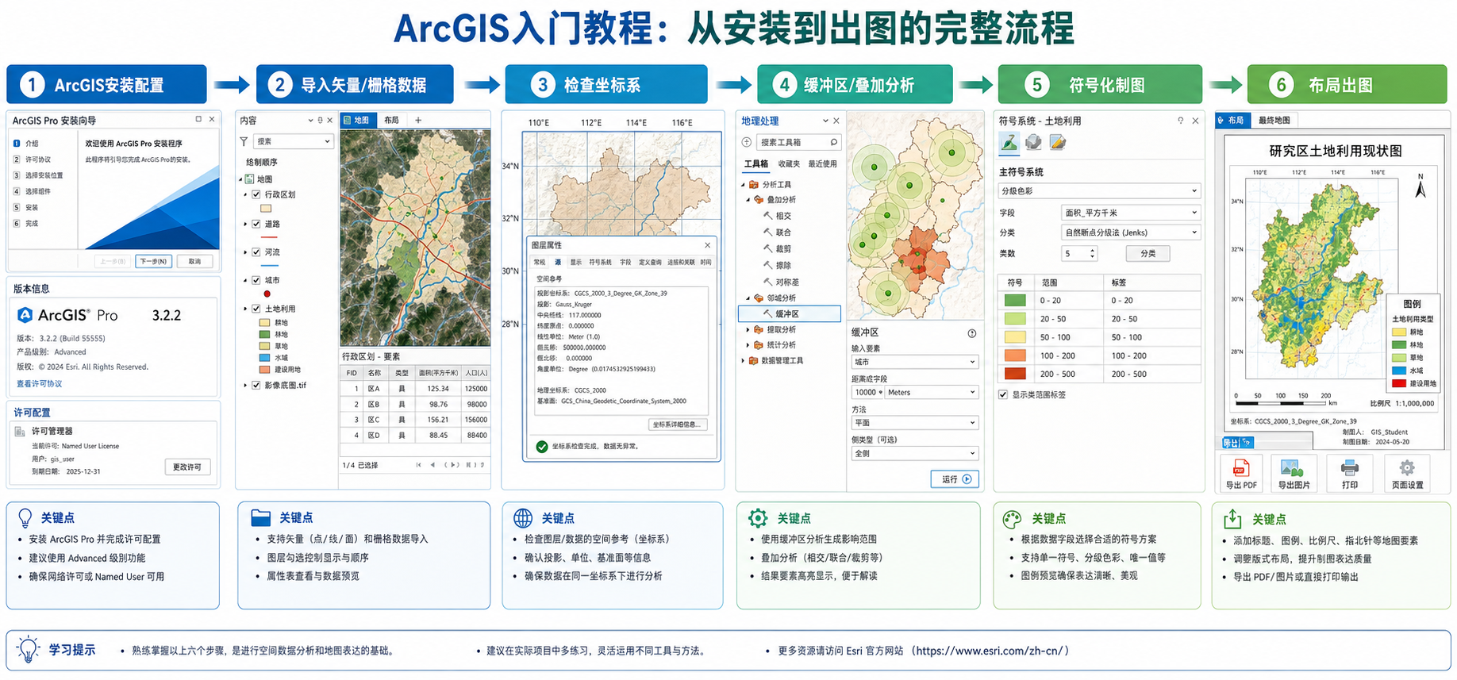Click the first-record arrow in attribute table footer

(x=418, y=465)
